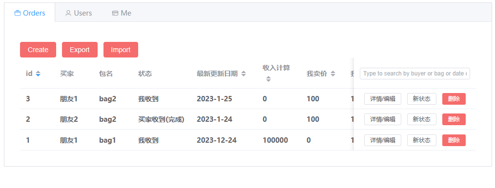Image resolution: width=495 pixels, height=188 pixels.
Task: Create a new order
Action: coord(38,50)
